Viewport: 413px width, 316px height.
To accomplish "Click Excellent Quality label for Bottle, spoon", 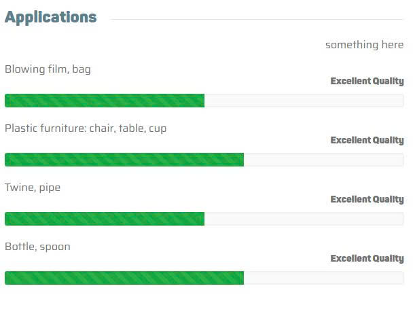I will pyautogui.click(x=367, y=259).
